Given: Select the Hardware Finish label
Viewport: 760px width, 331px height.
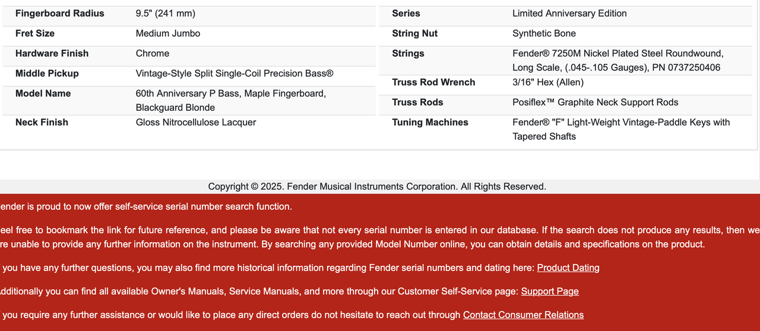Looking at the screenshot, I should pos(52,53).
